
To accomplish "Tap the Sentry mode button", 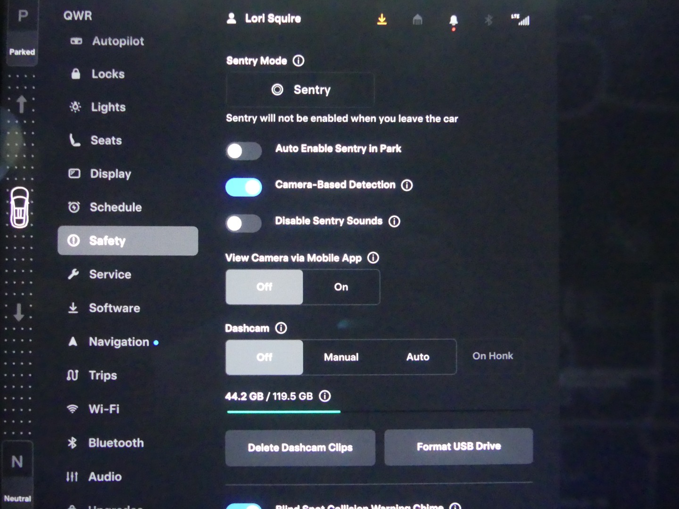I will [300, 90].
